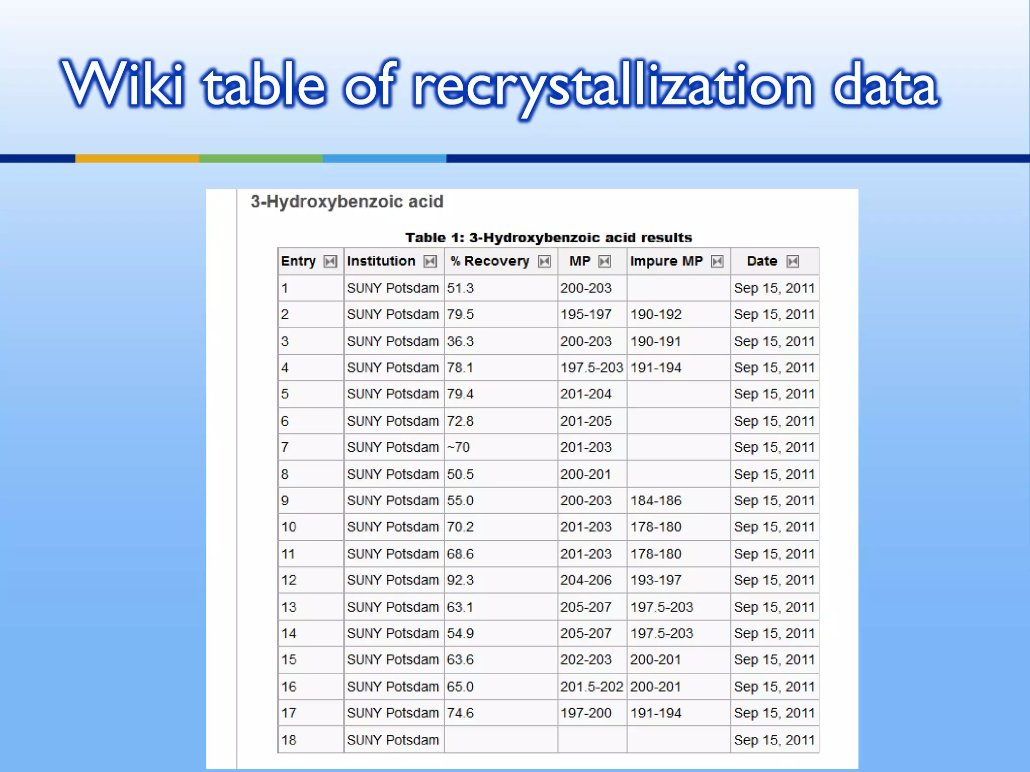Select the 3-Hydroxybenzoic acid heading

pos(347,202)
